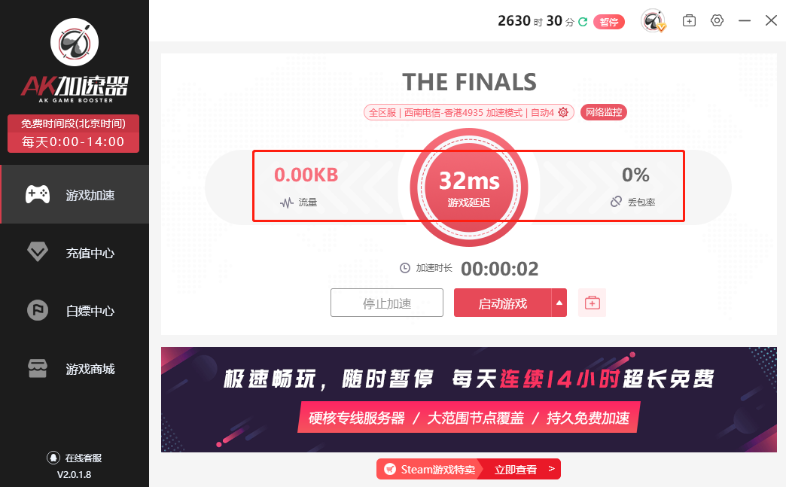Click the pink toolbox button beside launch
Viewport: 786px width, 487px height.
click(592, 303)
